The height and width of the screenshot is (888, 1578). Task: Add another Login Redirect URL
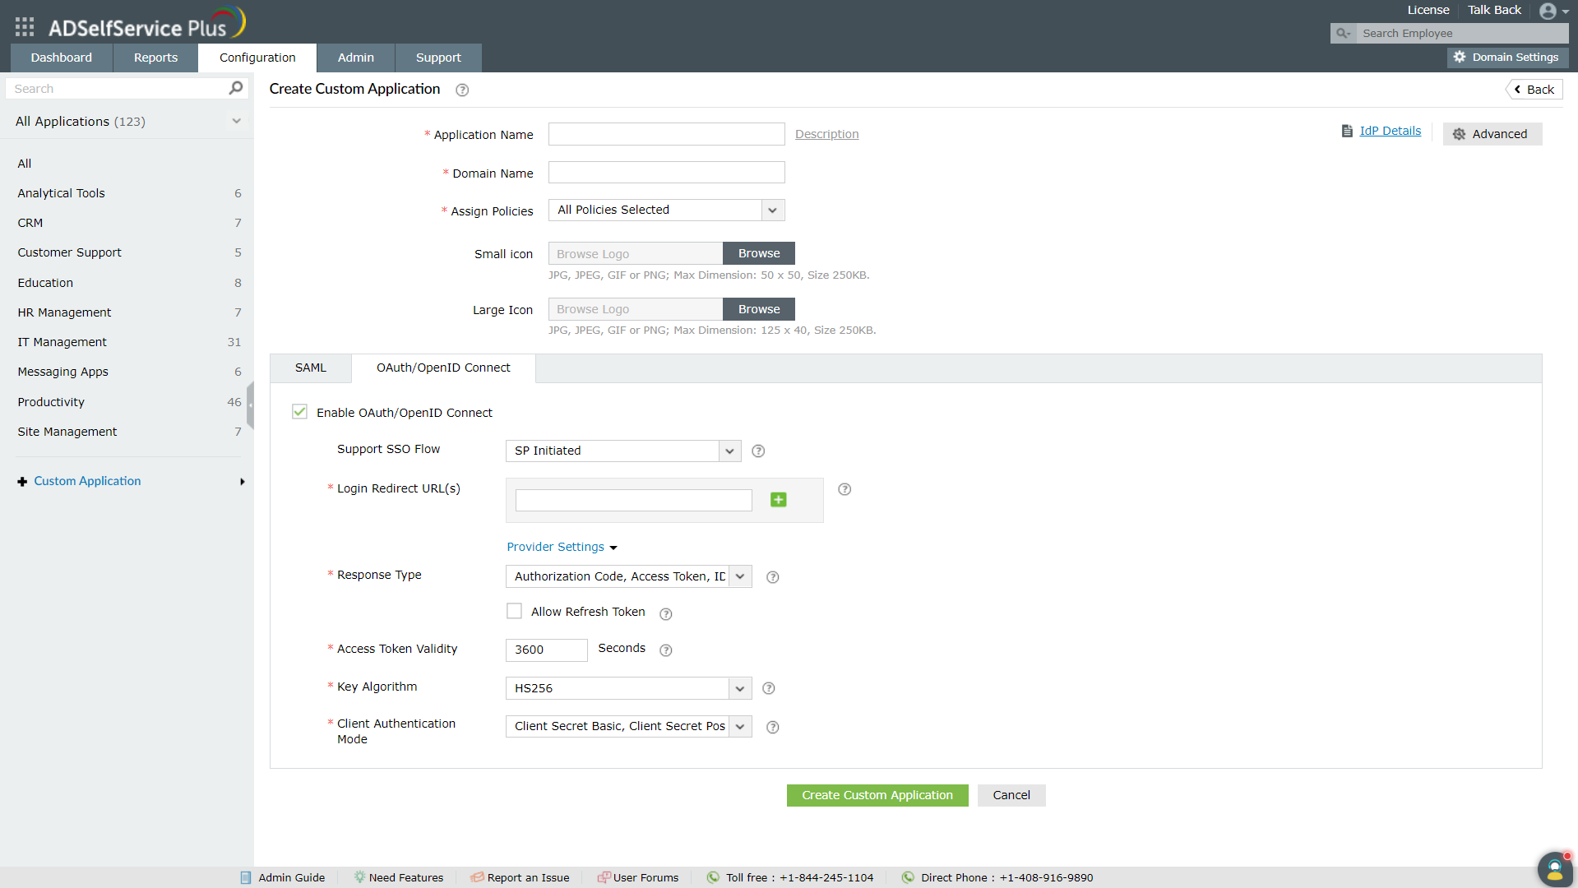click(779, 500)
